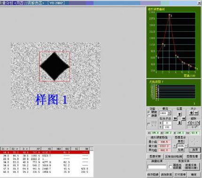202x178 pixels.
Task: Select the table row with HV 441.6
Action: [x=45, y=169]
